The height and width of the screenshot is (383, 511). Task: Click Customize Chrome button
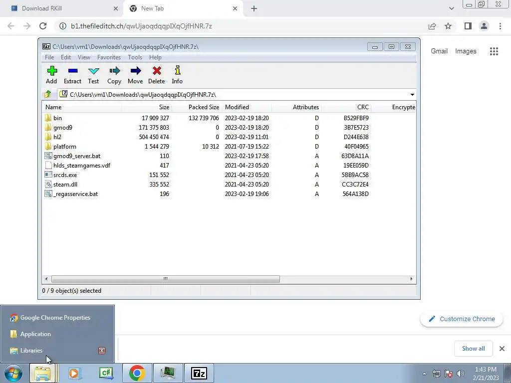click(462, 319)
